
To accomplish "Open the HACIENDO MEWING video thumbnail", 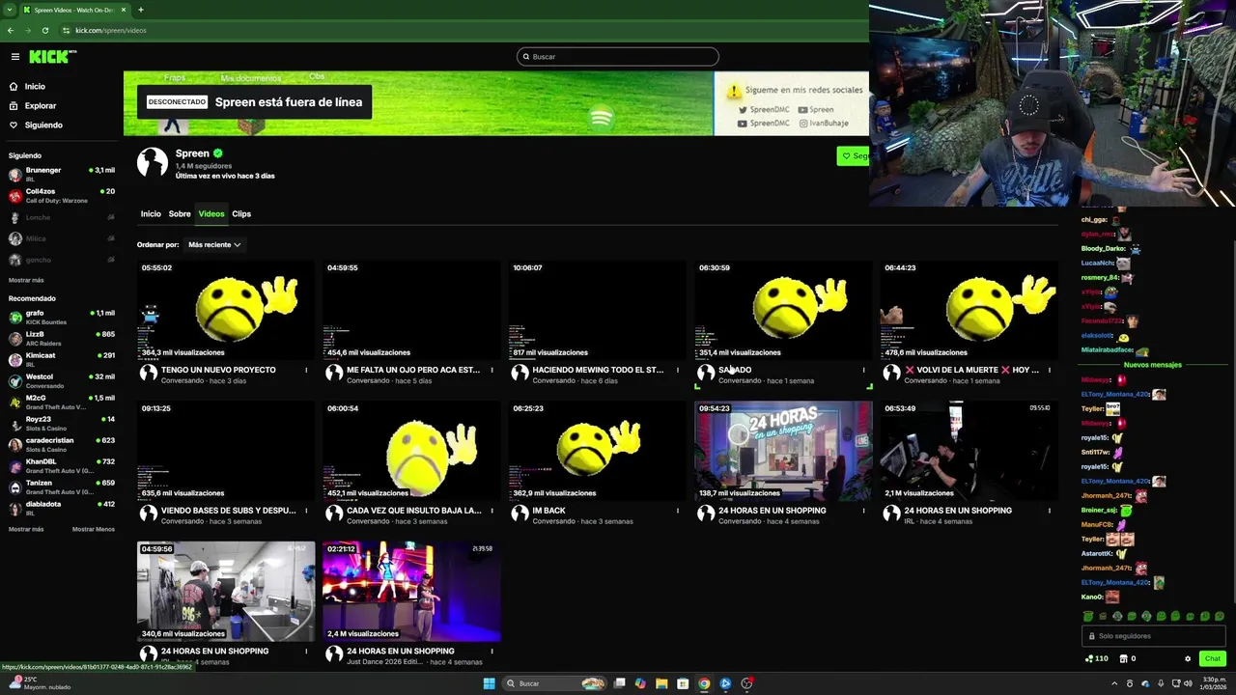I will pos(598,310).
